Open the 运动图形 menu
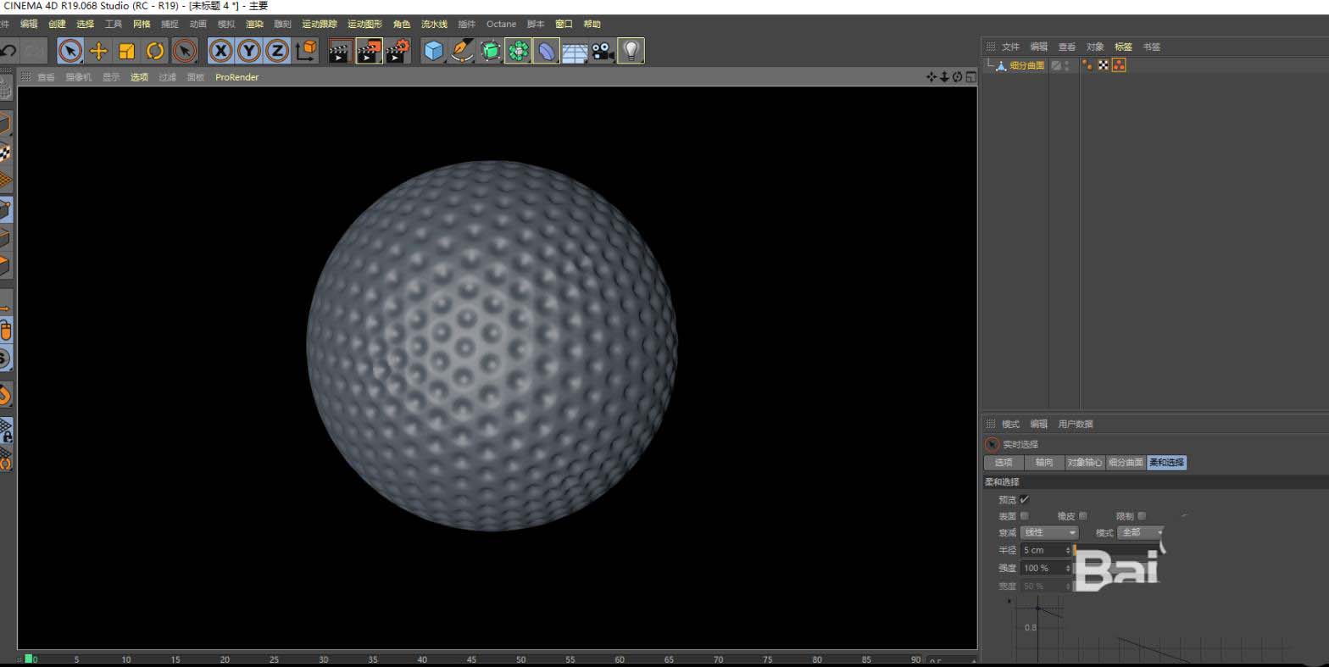Image resolution: width=1329 pixels, height=667 pixels. coord(364,24)
